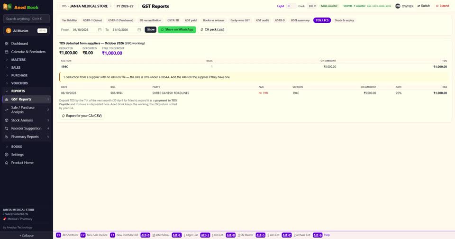Open the 2B reconciliation tab
The image size is (455, 239).
tap(150, 20)
